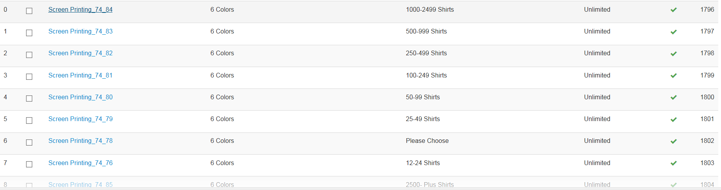721x190 pixels.
Task: Select checkbox for Screen Printing_74_84
Action: pos(29,11)
